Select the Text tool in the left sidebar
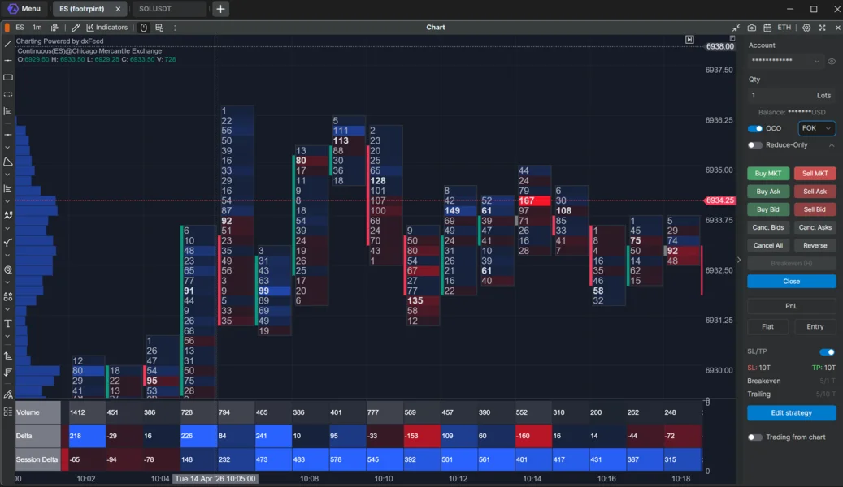The width and height of the screenshot is (843, 487). click(8, 323)
